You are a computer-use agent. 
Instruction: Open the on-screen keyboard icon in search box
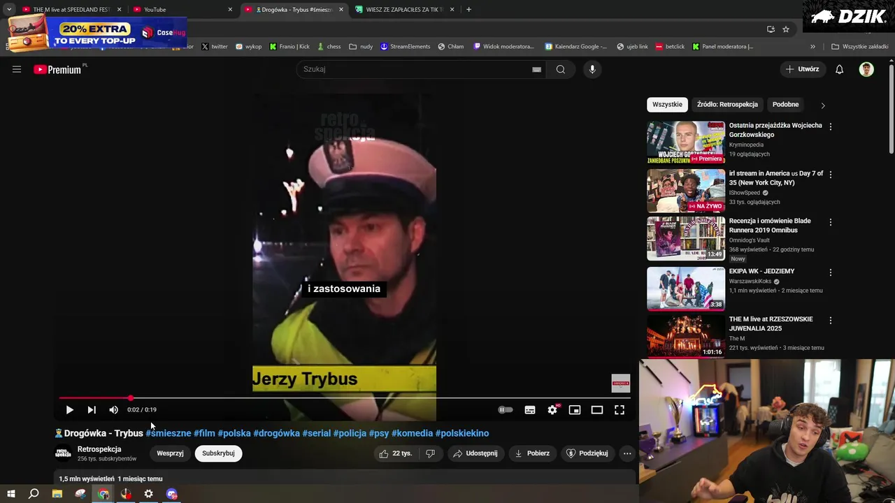[x=536, y=69]
